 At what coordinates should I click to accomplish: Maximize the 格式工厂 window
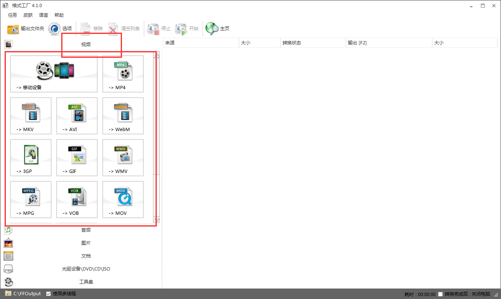(x=483, y=6)
